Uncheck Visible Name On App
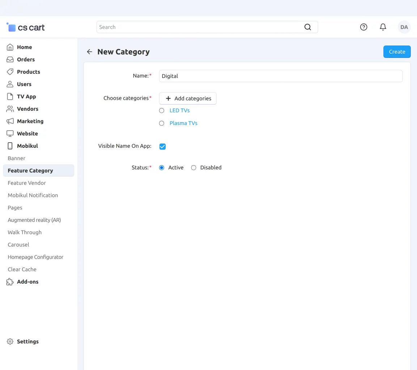 tap(162, 146)
